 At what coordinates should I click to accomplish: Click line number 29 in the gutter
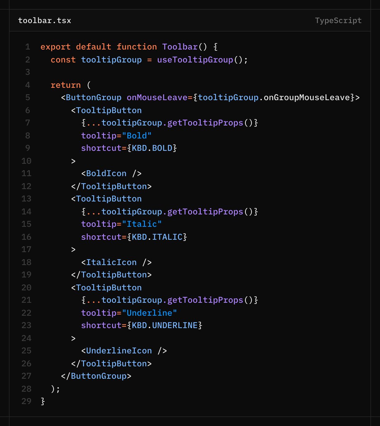[26, 402]
